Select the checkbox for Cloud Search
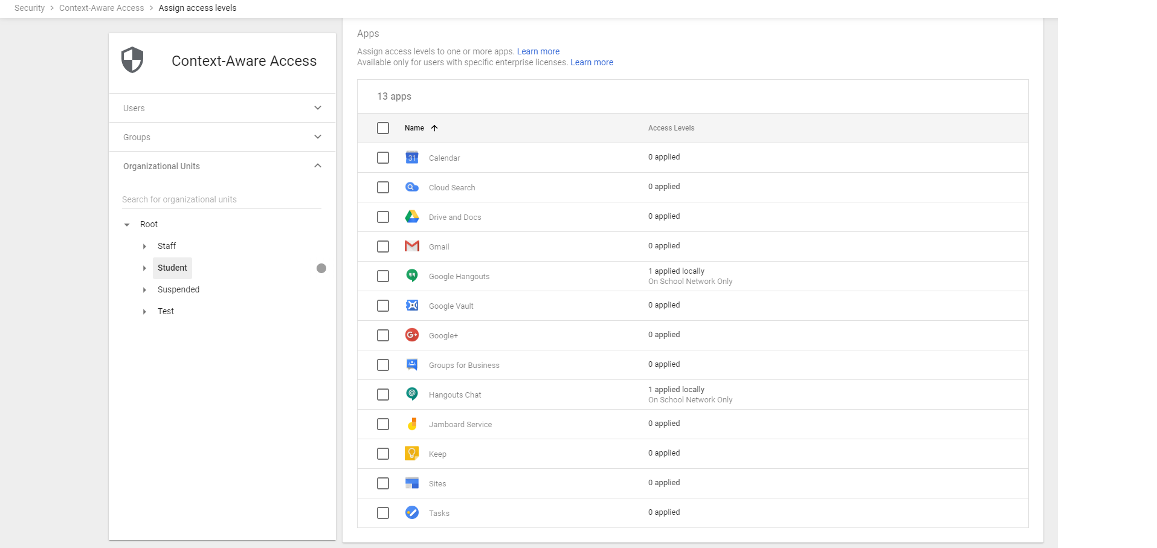This screenshot has height=548, width=1157. click(383, 187)
